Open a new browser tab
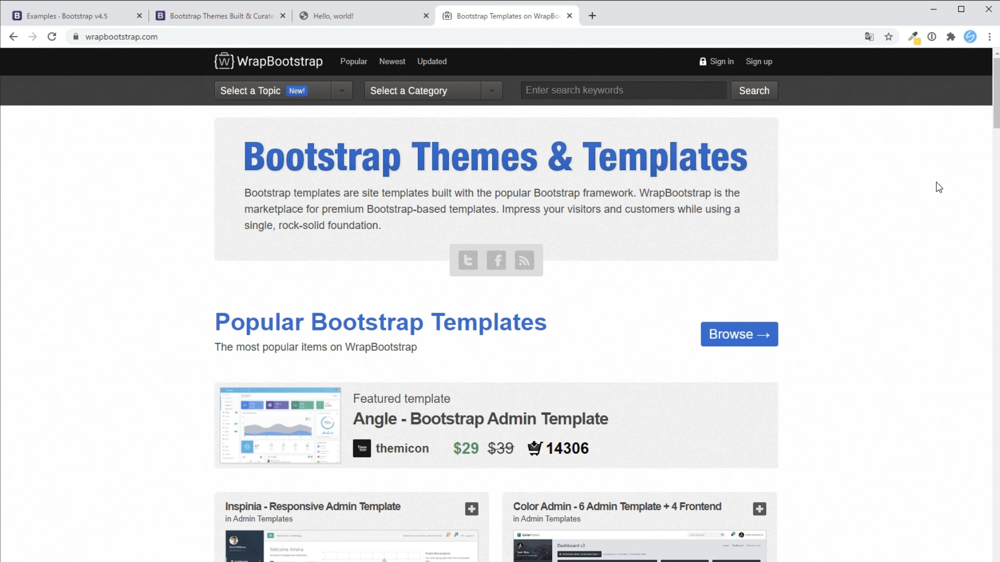Viewport: 1000px width, 562px height. point(592,16)
